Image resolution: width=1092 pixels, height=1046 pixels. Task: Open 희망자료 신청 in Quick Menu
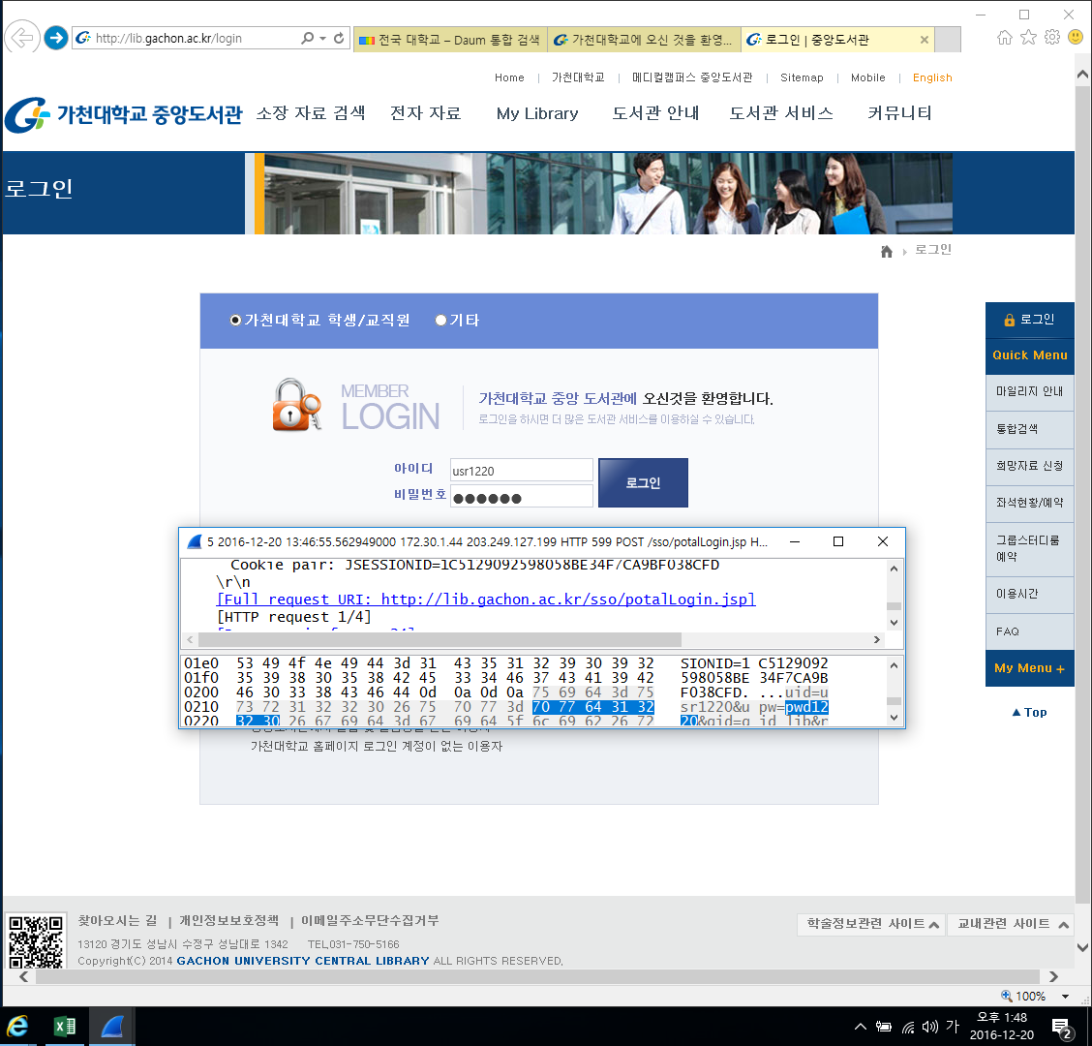[x=1029, y=466]
